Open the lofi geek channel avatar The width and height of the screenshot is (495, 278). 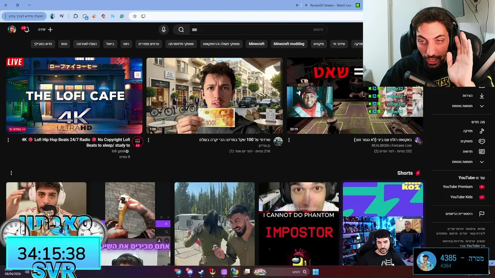coord(138,142)
